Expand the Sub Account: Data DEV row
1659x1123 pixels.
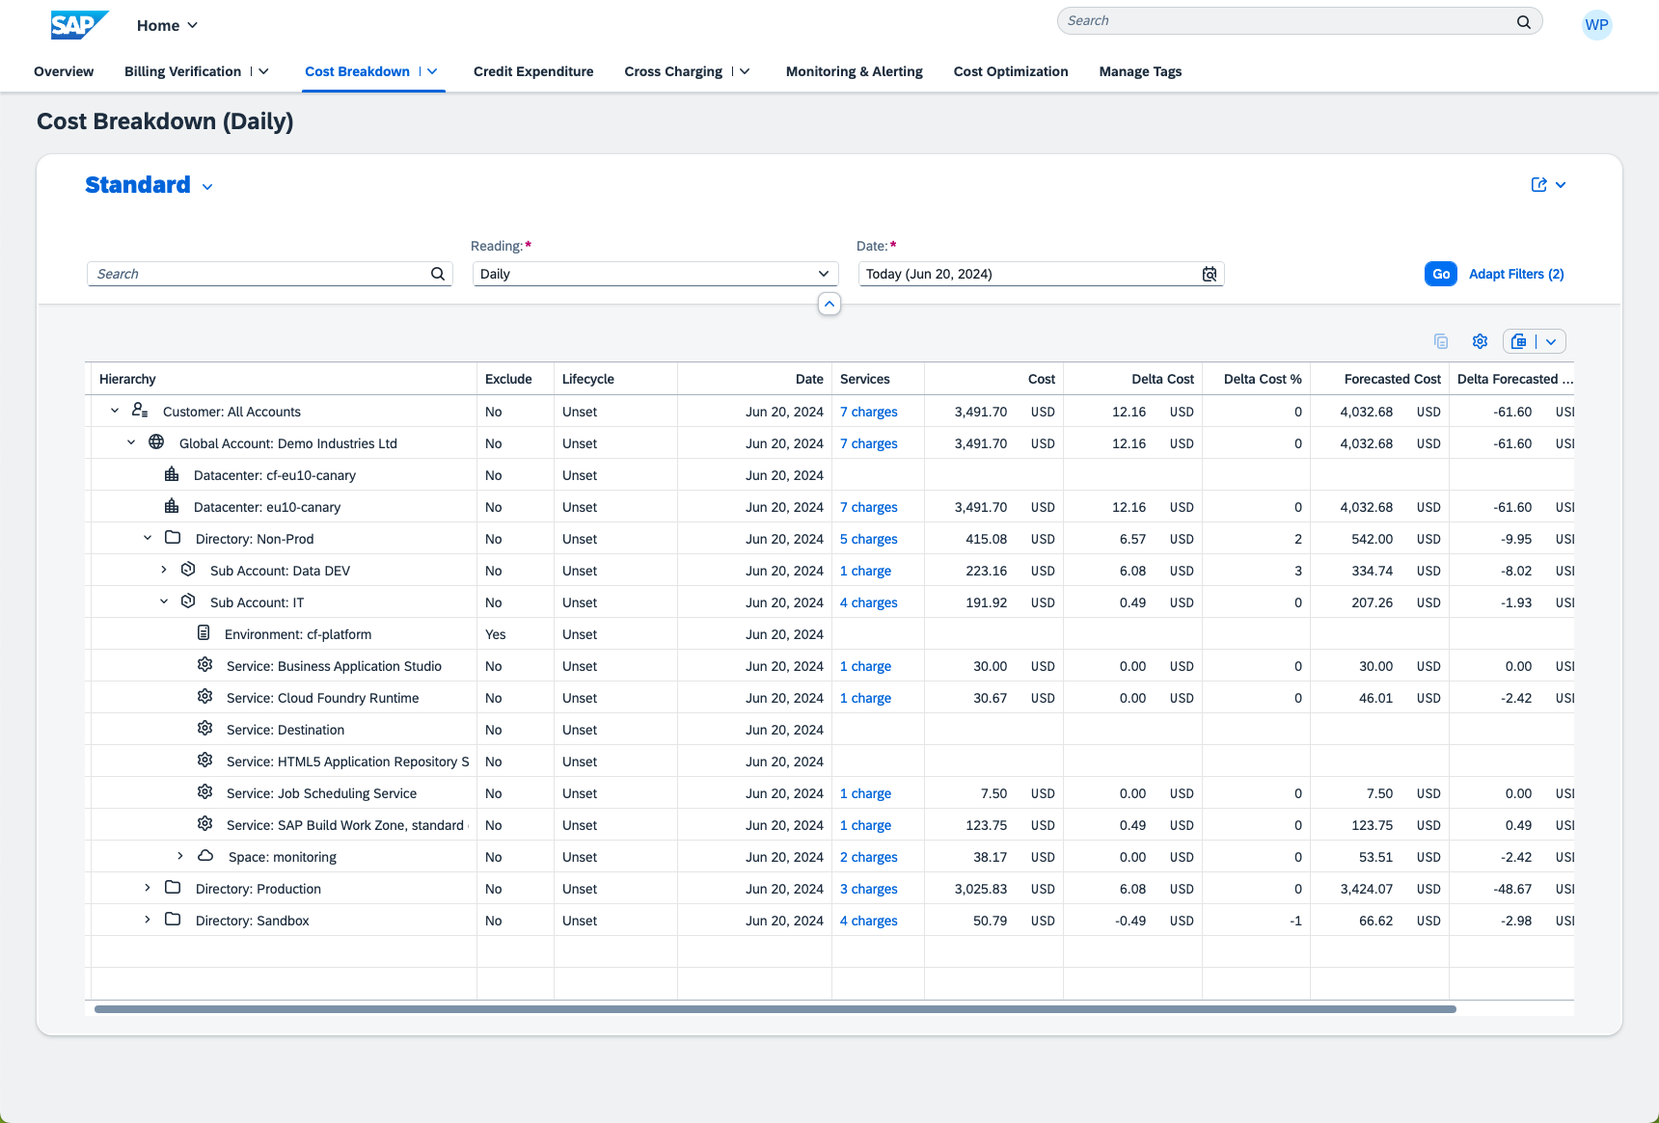pos(164,570)
